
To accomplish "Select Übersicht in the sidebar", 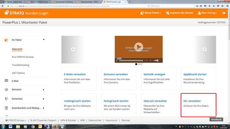I will (x=17, y=49).
